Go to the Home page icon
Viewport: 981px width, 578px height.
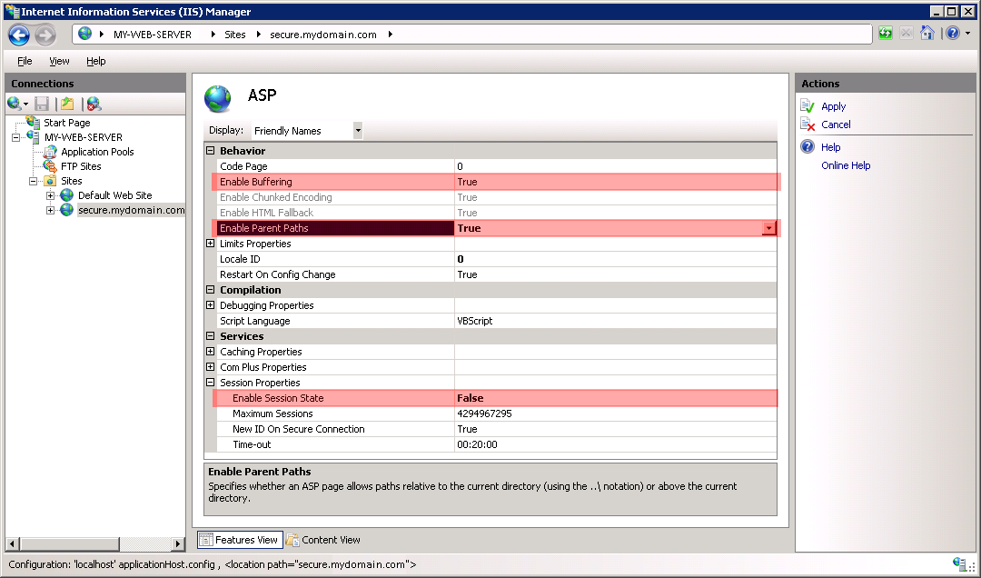coord(926,34)
